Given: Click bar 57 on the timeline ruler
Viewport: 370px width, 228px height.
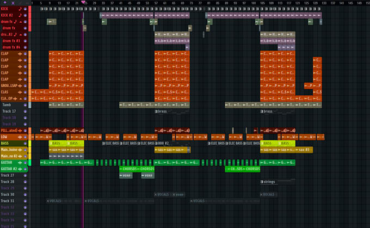Looking at the screenshot, I should [156, 3].
